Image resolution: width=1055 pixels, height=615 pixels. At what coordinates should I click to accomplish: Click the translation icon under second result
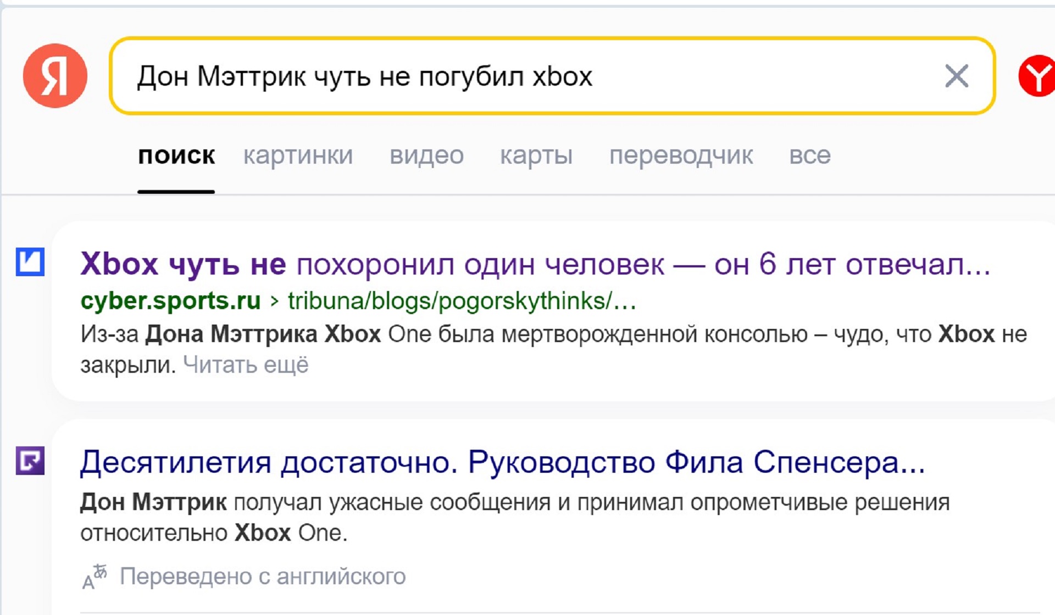pyautogui.click(x=95, y=577)
